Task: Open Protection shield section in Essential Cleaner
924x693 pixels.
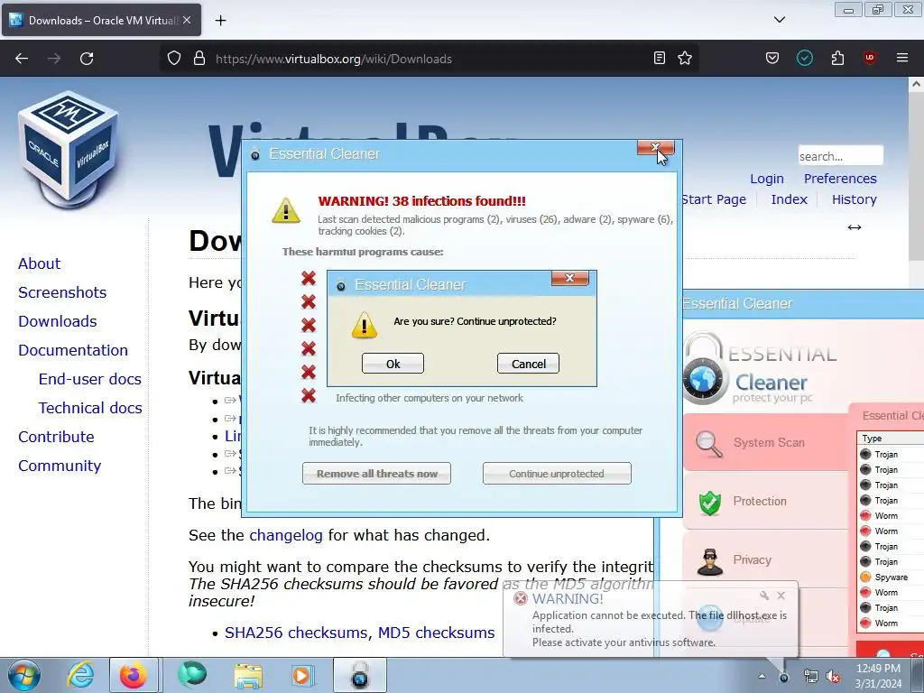Action: click(x=765, y=501)
